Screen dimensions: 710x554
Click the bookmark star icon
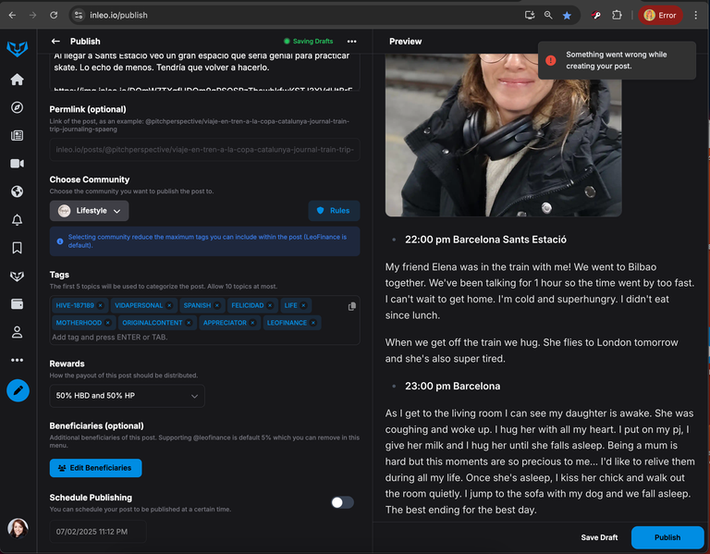coord(567,16)
